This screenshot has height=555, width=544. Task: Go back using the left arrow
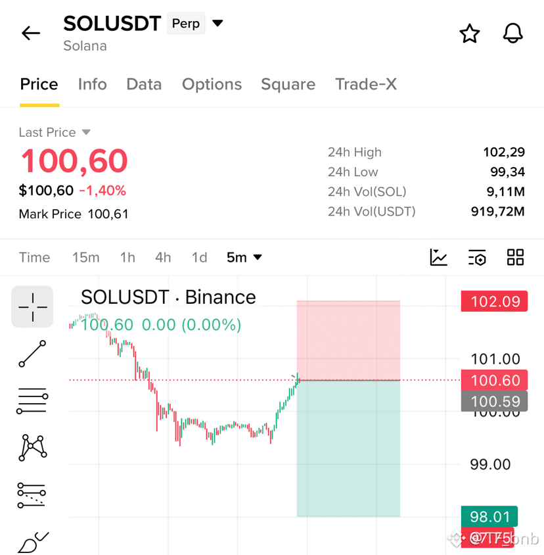click(31, 34)
